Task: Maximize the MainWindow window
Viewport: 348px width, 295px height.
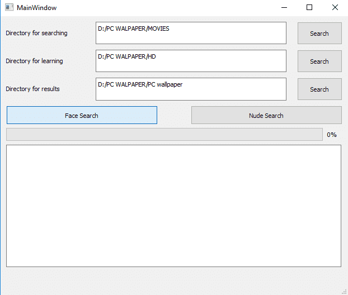Action: [309, 8]
